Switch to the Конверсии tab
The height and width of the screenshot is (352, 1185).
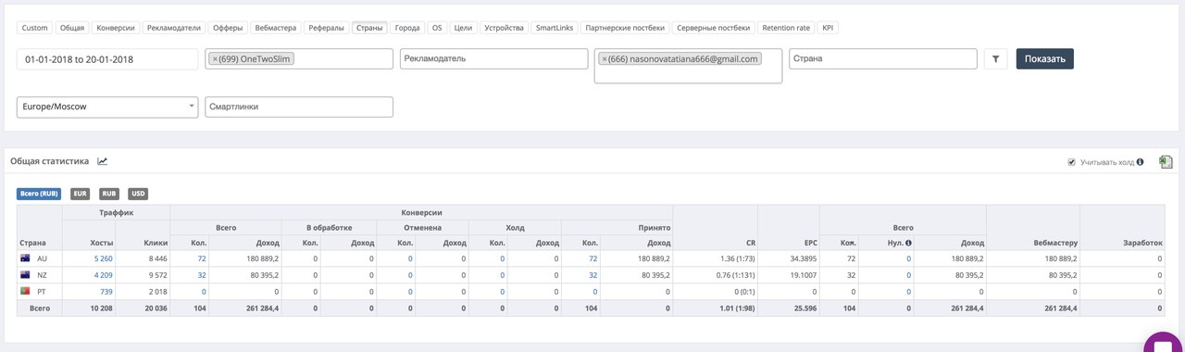(x=116, y=28)
